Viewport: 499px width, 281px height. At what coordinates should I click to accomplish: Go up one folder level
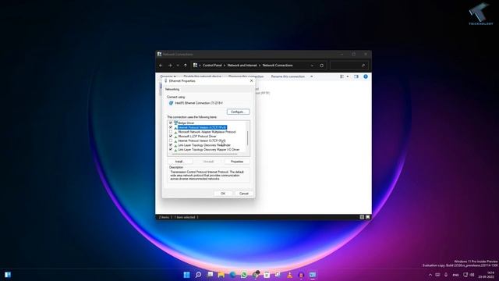tap(186, 66)
